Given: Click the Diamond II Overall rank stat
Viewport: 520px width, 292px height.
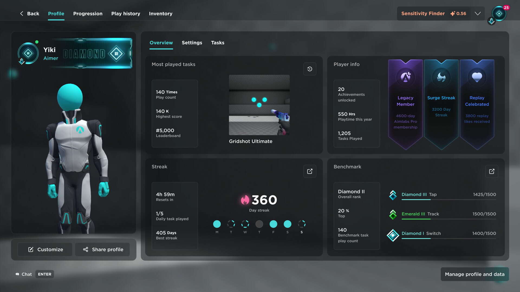Looking at the screenshot, I should click(351, 194).
